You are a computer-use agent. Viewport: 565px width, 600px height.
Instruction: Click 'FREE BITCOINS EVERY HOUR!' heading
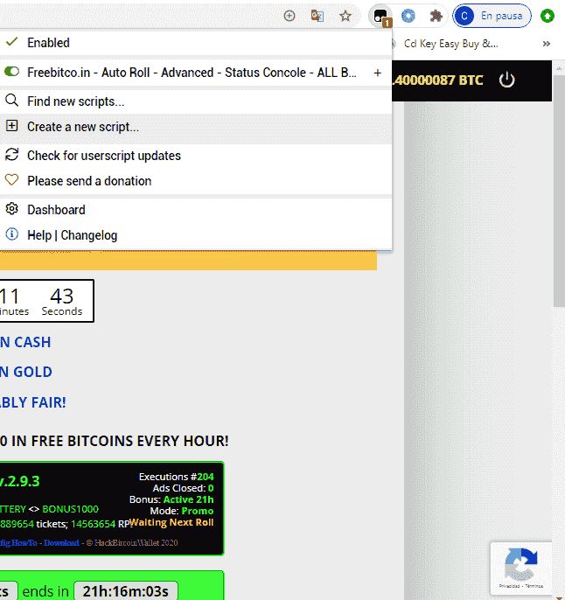coord(129,441)
